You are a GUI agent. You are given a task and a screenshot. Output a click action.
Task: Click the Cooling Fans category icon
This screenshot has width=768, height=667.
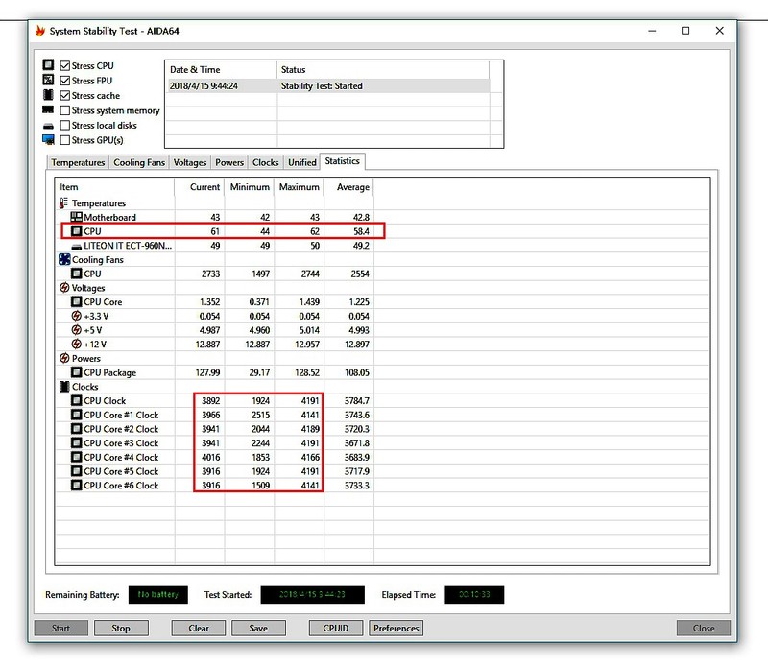pyautogui.click(x=64, y=259)
